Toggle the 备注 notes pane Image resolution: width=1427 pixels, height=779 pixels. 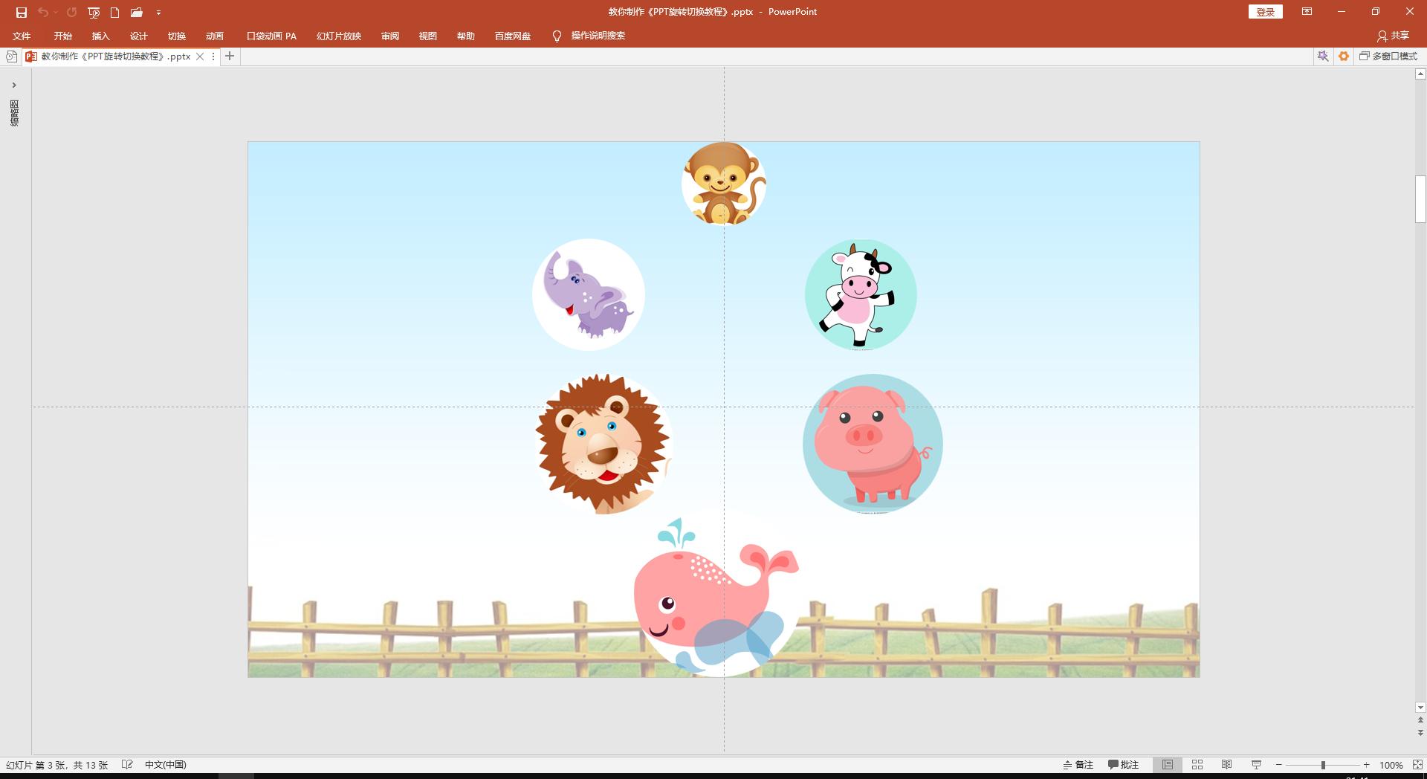[x=1078, y=765]
